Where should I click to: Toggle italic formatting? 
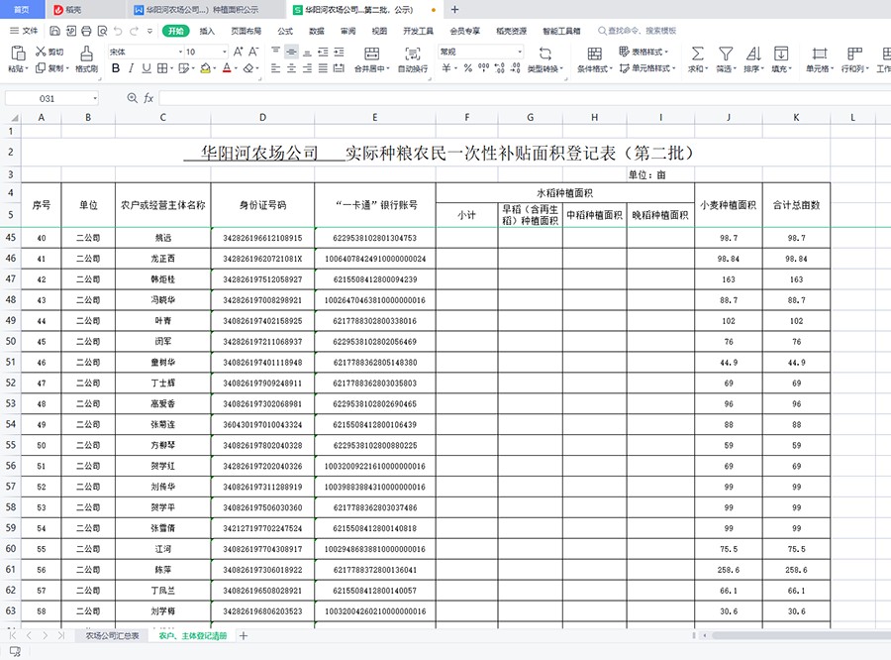(132, 68)
